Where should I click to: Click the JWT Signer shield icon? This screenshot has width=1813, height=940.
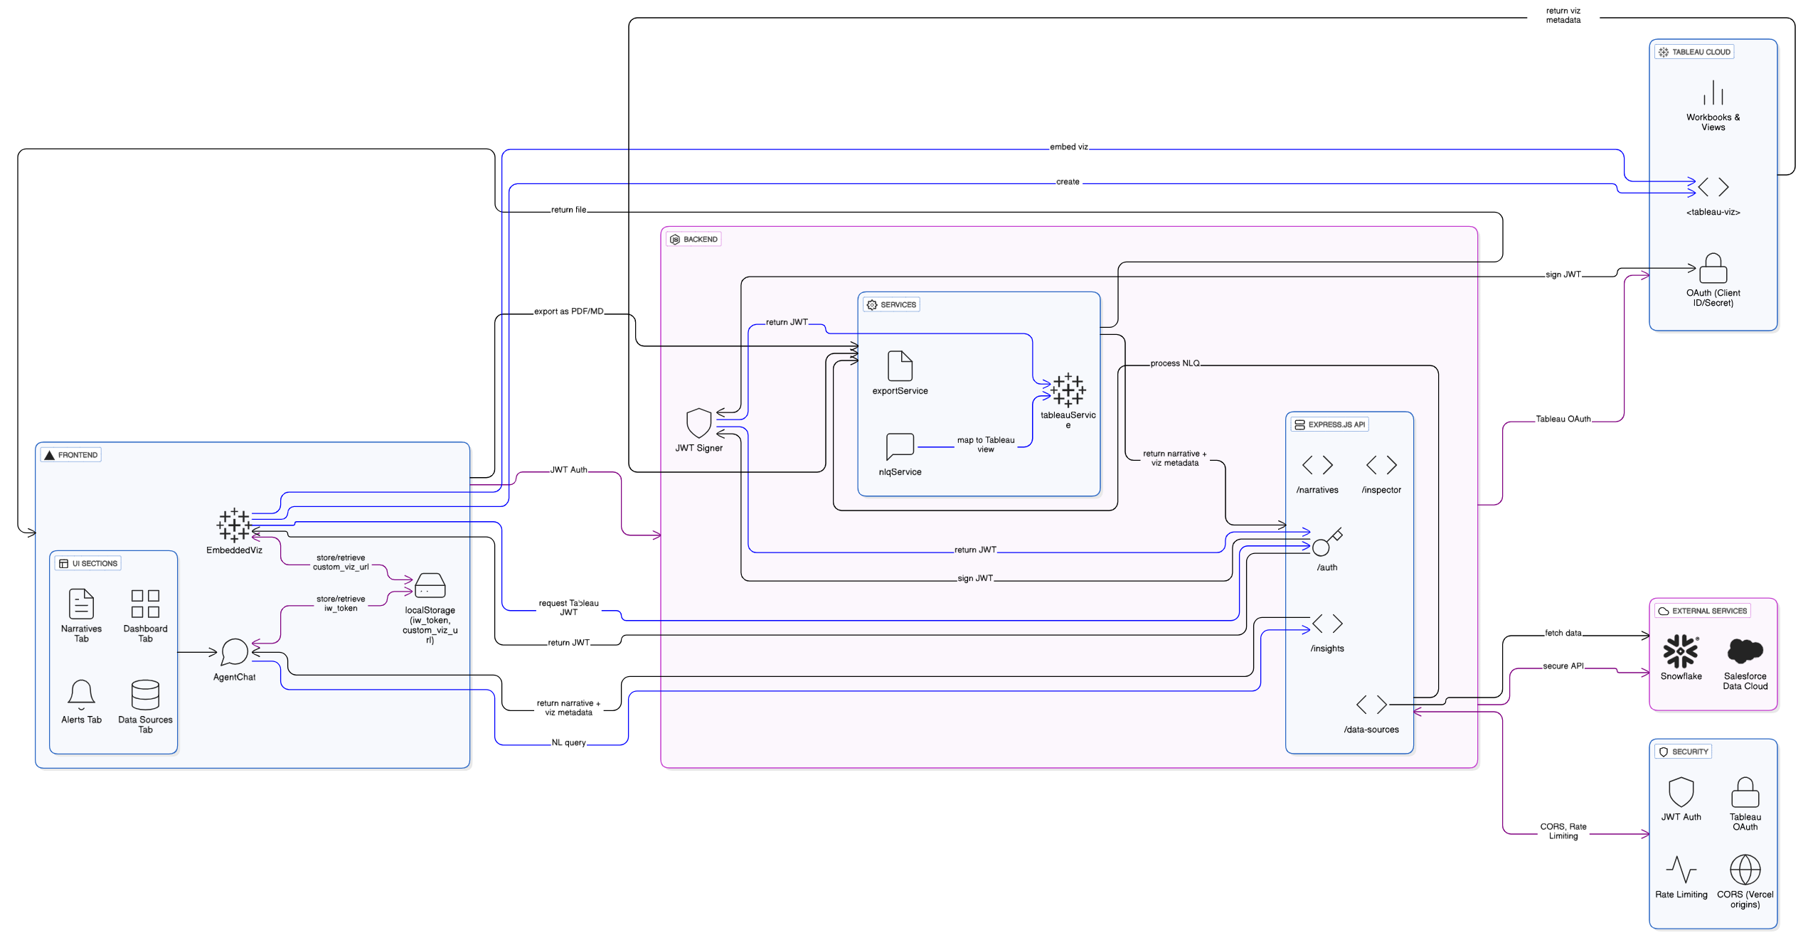698,423
